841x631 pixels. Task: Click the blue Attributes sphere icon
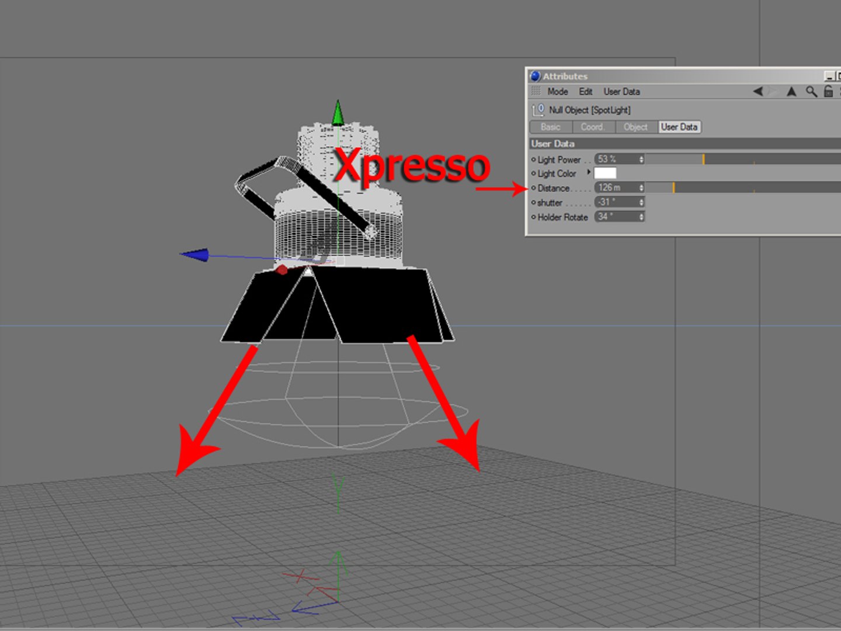[x=535, y=76]
